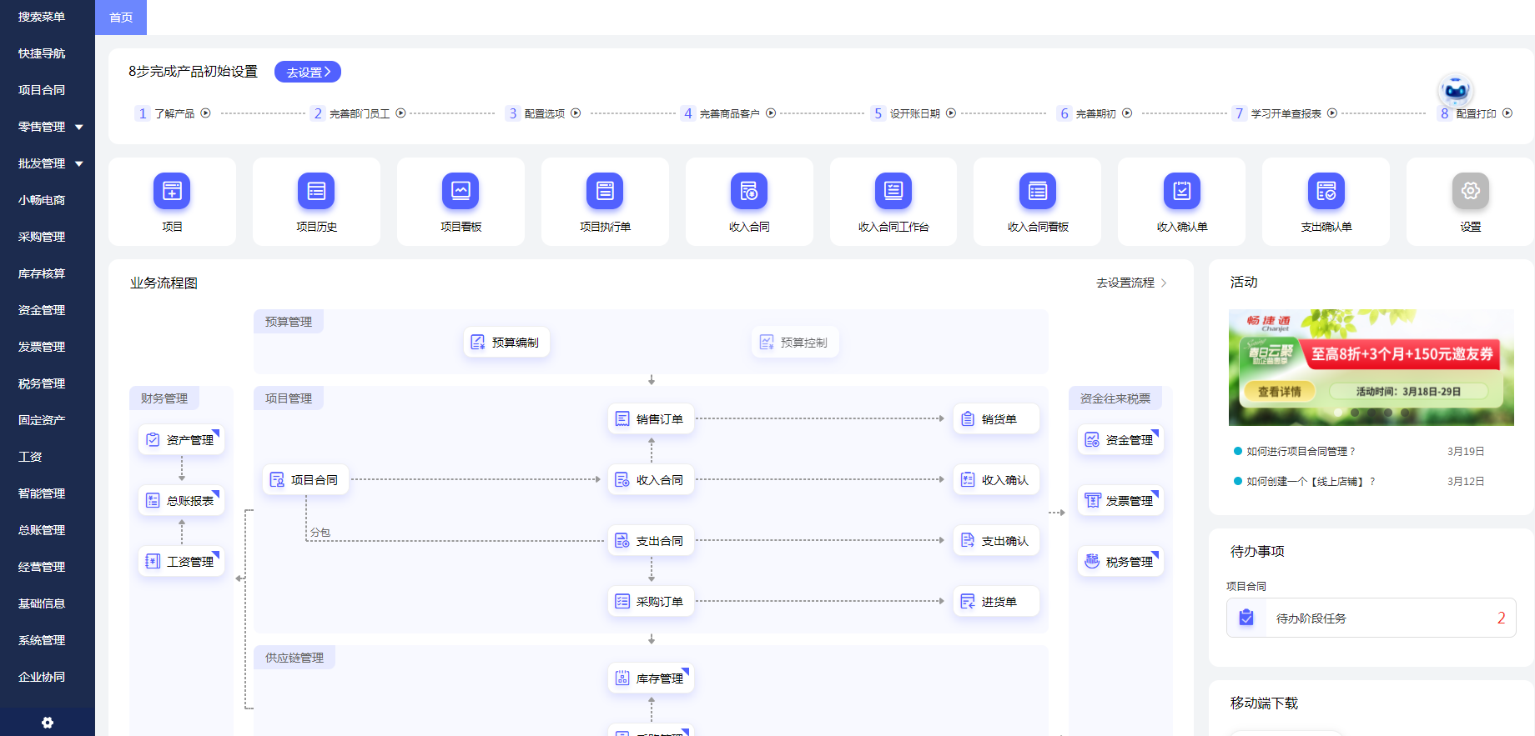Viewport: 1535px width, 736px height.
Task: Open the 待办阶段任务 todo item
Action: click(x=1371, y=618)
